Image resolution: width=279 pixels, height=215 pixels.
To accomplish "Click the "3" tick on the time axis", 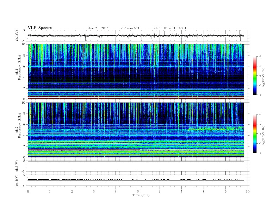I will coord(94,191).
